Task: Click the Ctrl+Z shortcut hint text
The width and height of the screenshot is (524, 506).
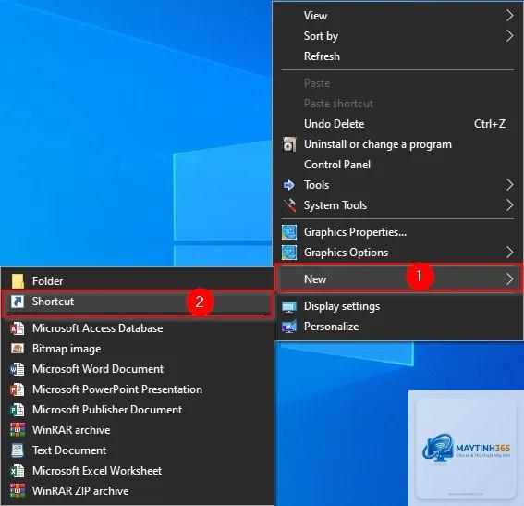Action: click(490, 124)
